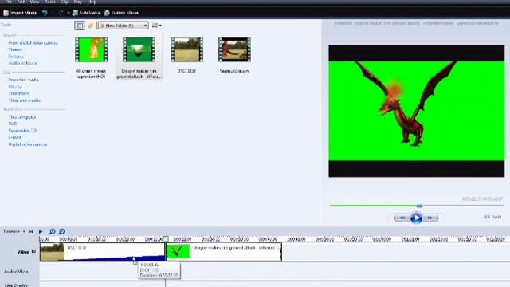Click the Title Overlay track label
510x287 pixels.
tap(16, 285)
